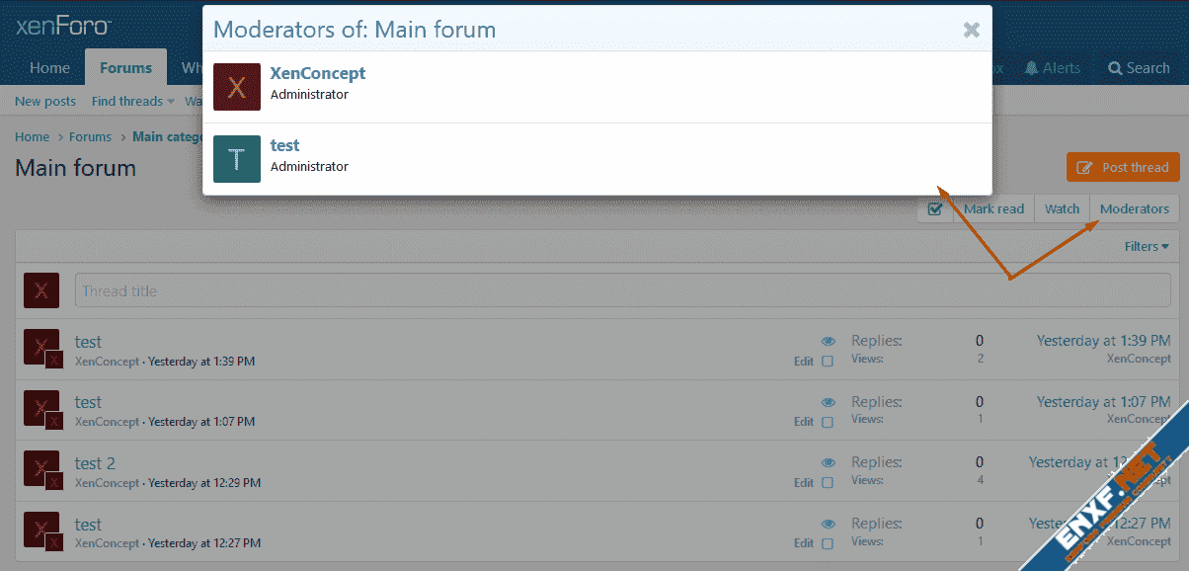Open the XenConcept username link in dialog
The height and width of the screenshot is (571, 1189).
[x=318, y=73]
